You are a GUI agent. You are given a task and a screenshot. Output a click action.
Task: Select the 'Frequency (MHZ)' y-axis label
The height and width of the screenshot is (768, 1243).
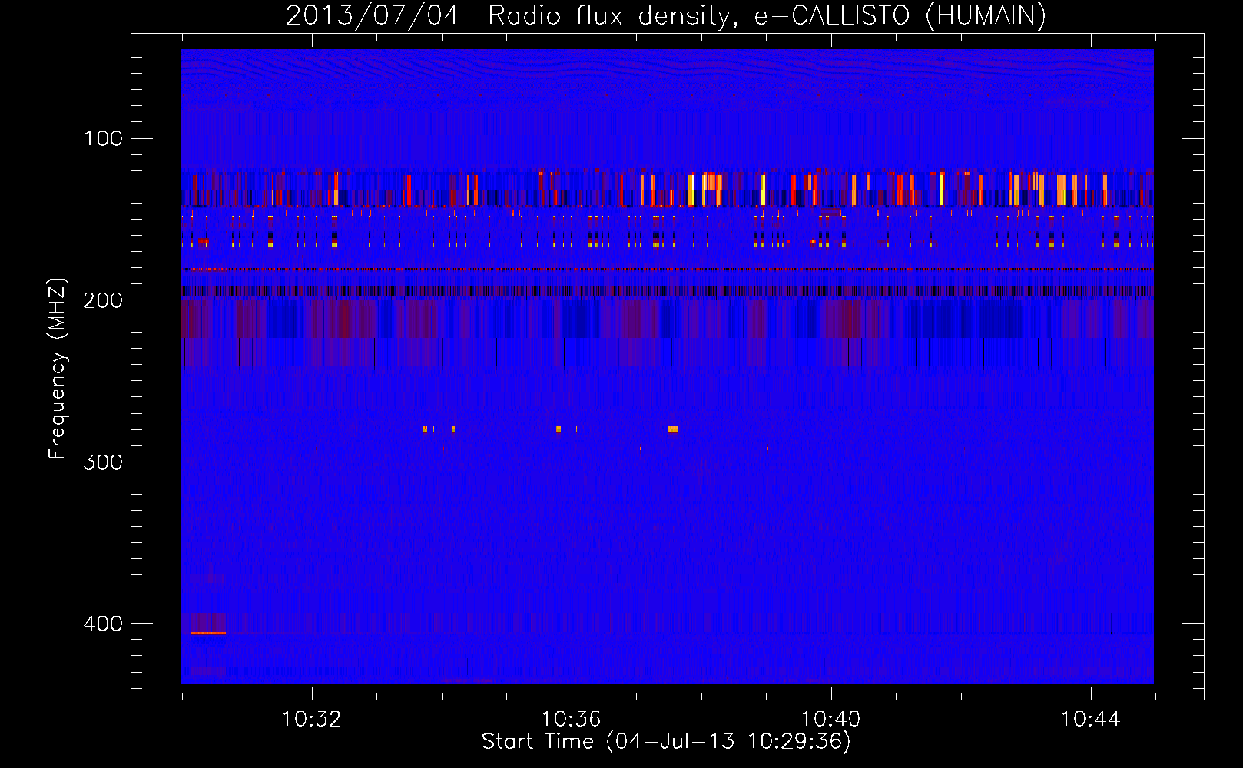(58, 368)
